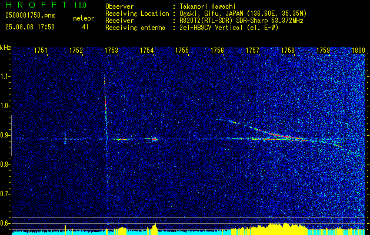Click the 'Receiving antenna' field label
370x235 pixels.
pos(135,28)
